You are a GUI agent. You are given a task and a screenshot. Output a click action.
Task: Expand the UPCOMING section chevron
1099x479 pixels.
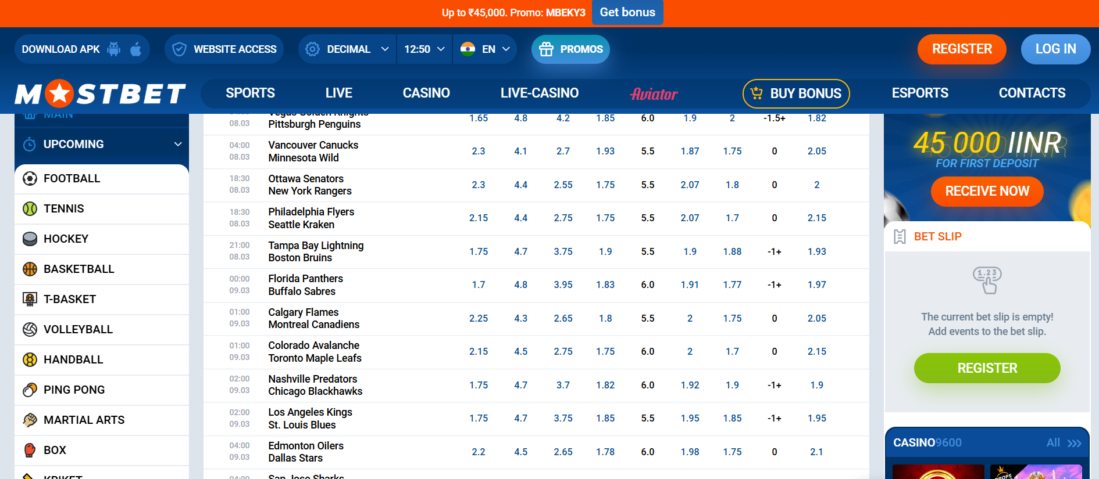178,144
